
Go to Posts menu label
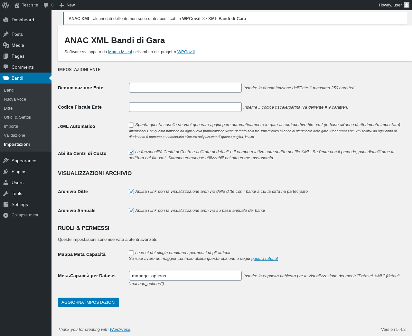click(17, 34)
